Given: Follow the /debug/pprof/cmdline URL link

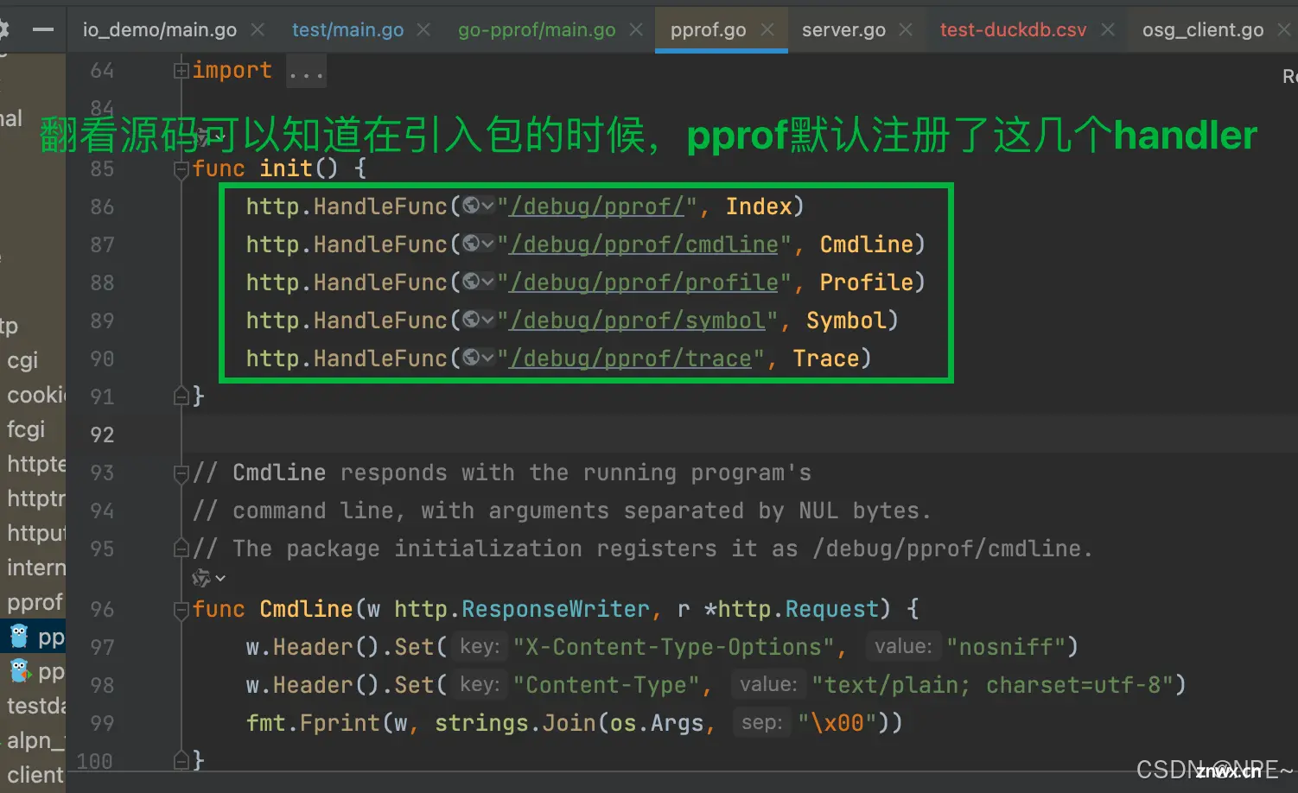Looking at the screenshot, I should 644,244.
